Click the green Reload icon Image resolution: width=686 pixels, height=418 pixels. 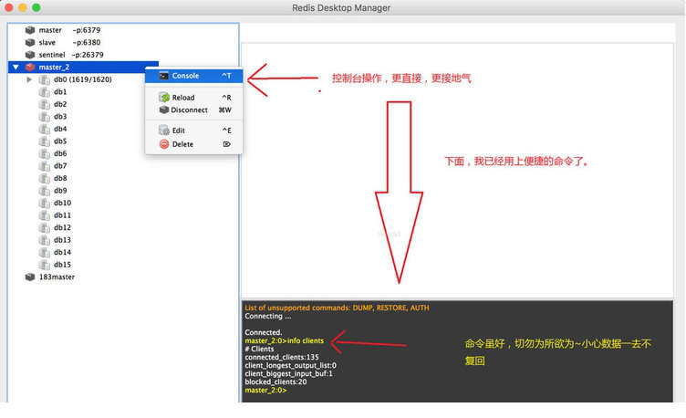(164, 97)
